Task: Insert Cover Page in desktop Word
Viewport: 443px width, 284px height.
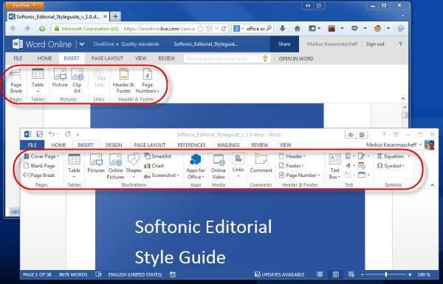Action: pyautogui.click(x=42, y=156)
